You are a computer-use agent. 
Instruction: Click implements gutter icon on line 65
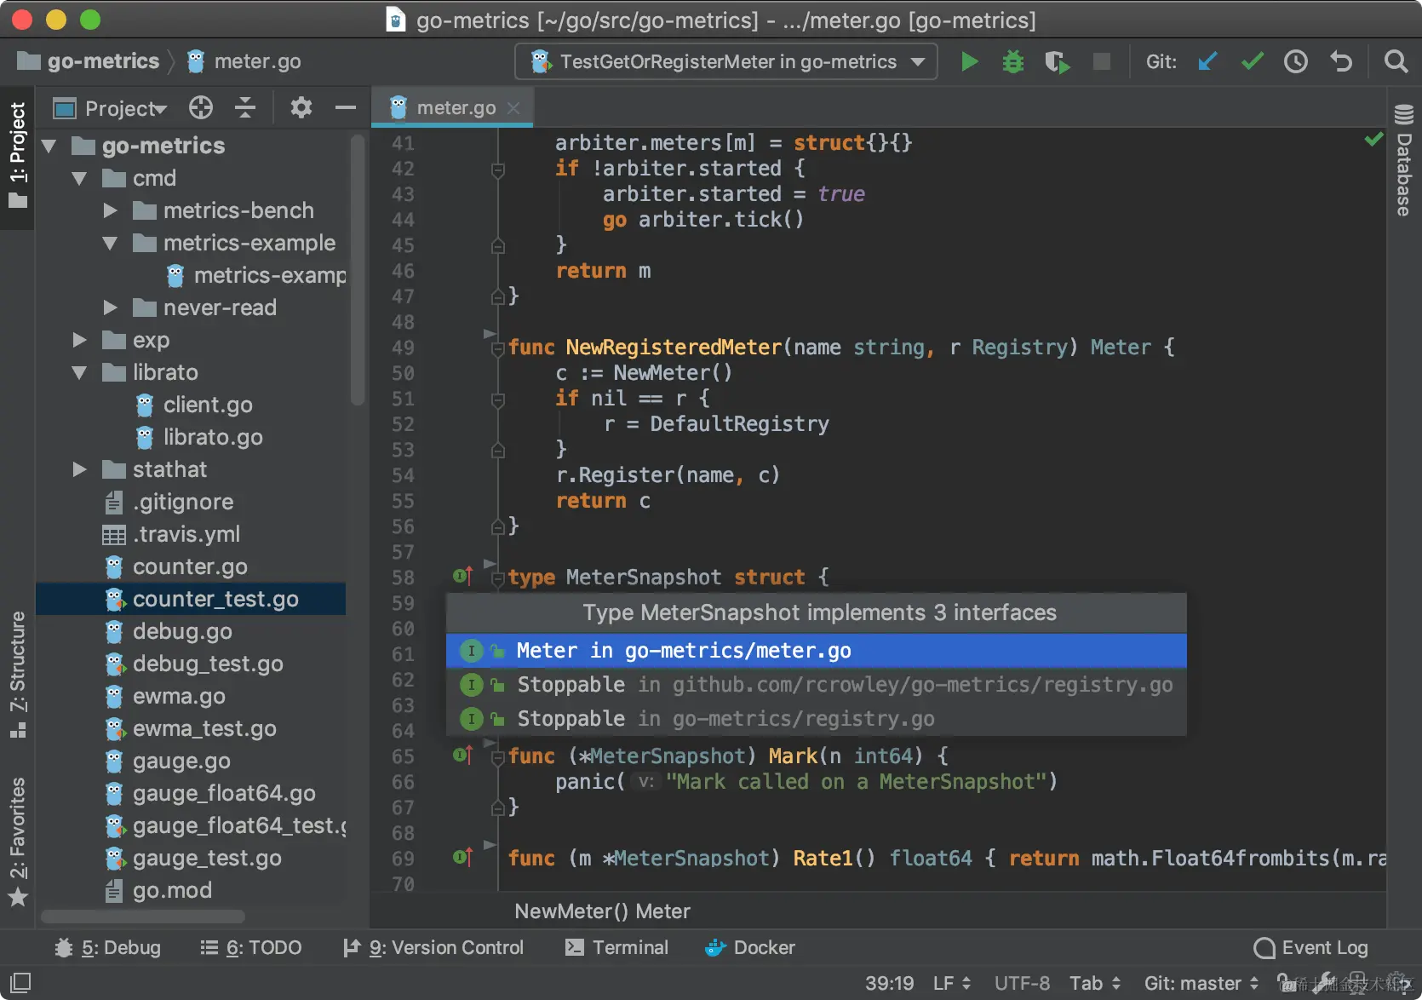462,756
